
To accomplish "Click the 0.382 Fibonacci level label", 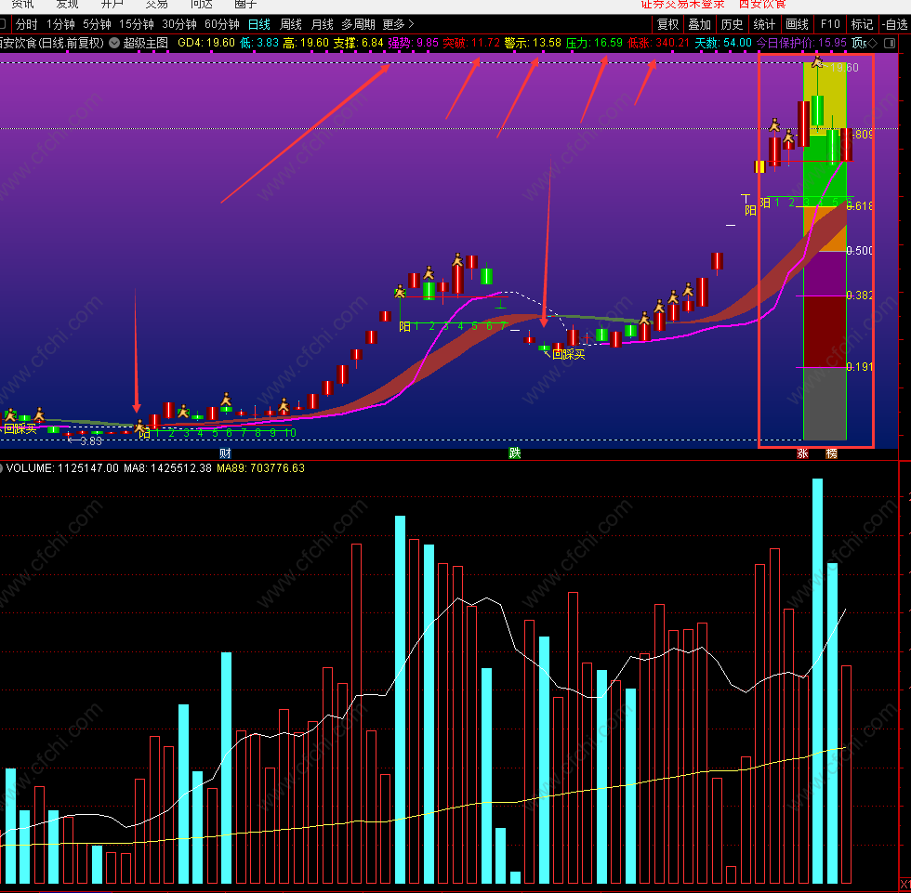I will pyautogui.click(x=860, y=295).
